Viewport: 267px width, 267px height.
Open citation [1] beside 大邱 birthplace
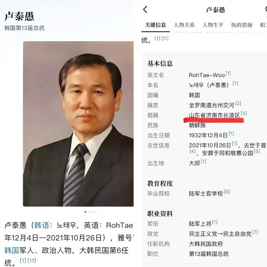pos(203,161)
